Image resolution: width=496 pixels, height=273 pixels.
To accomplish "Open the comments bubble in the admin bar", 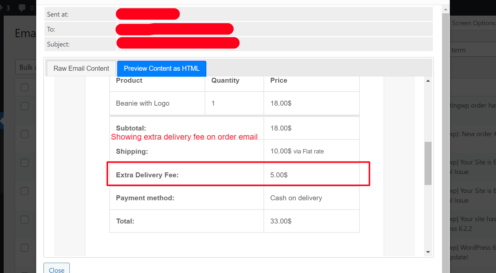I will 23,8.
